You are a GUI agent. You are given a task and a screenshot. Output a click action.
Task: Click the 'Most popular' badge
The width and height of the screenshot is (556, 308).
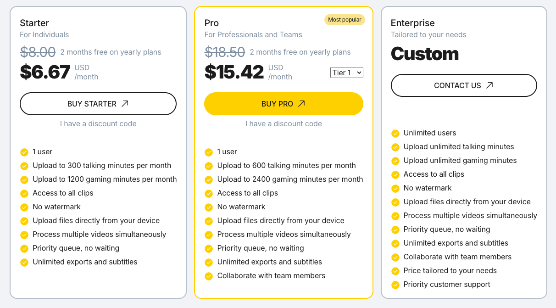pyautogui.click(x=345, y=20)
